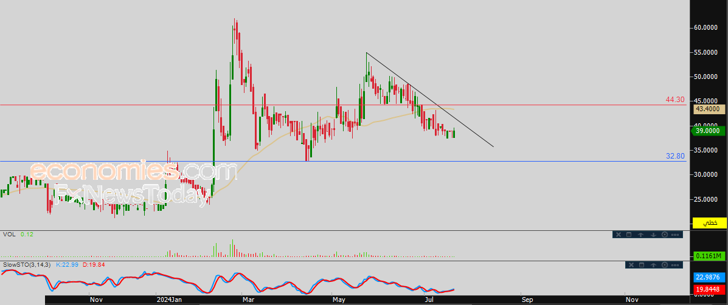Viewport: 728px width, 305px height.
Task: Open VOL indicator settings gear
Action: click(x=664, y=235)
